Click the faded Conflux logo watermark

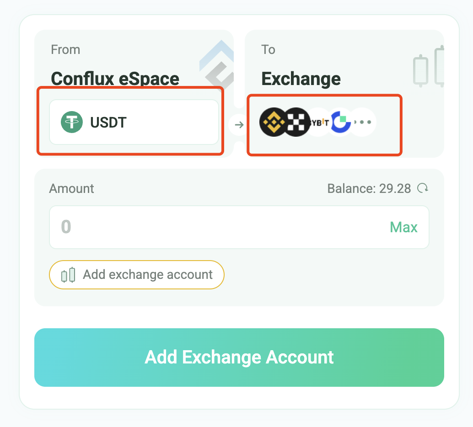pyautogui.click(x=218, y=65)
